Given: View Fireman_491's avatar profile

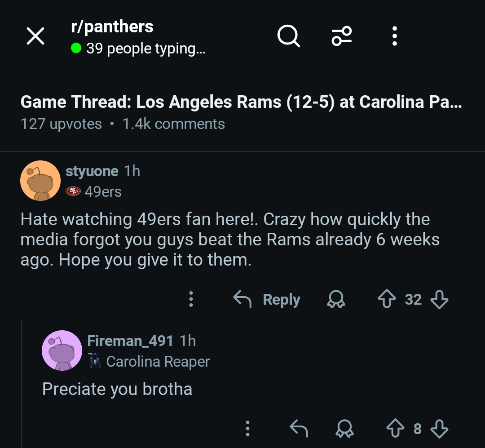Looking at the screenshot, I should [x=62, y=350].
